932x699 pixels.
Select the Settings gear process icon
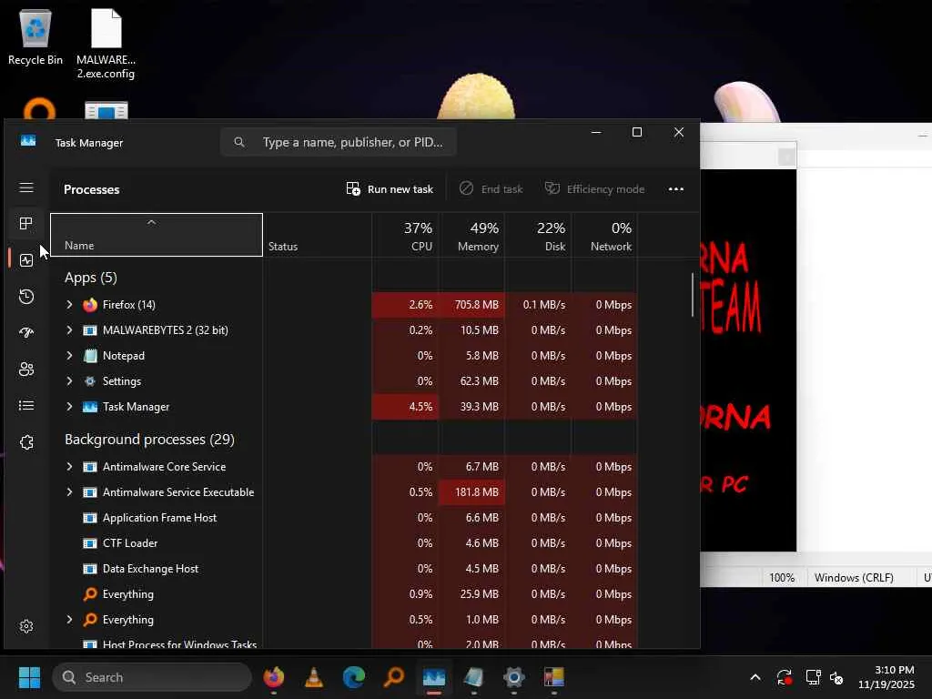click(x=90, y=381)
